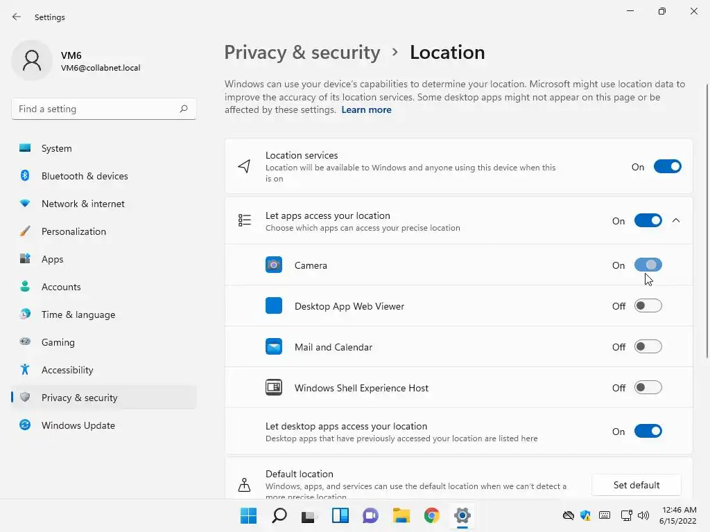Click the Camera app icon

tap(274, 265)
